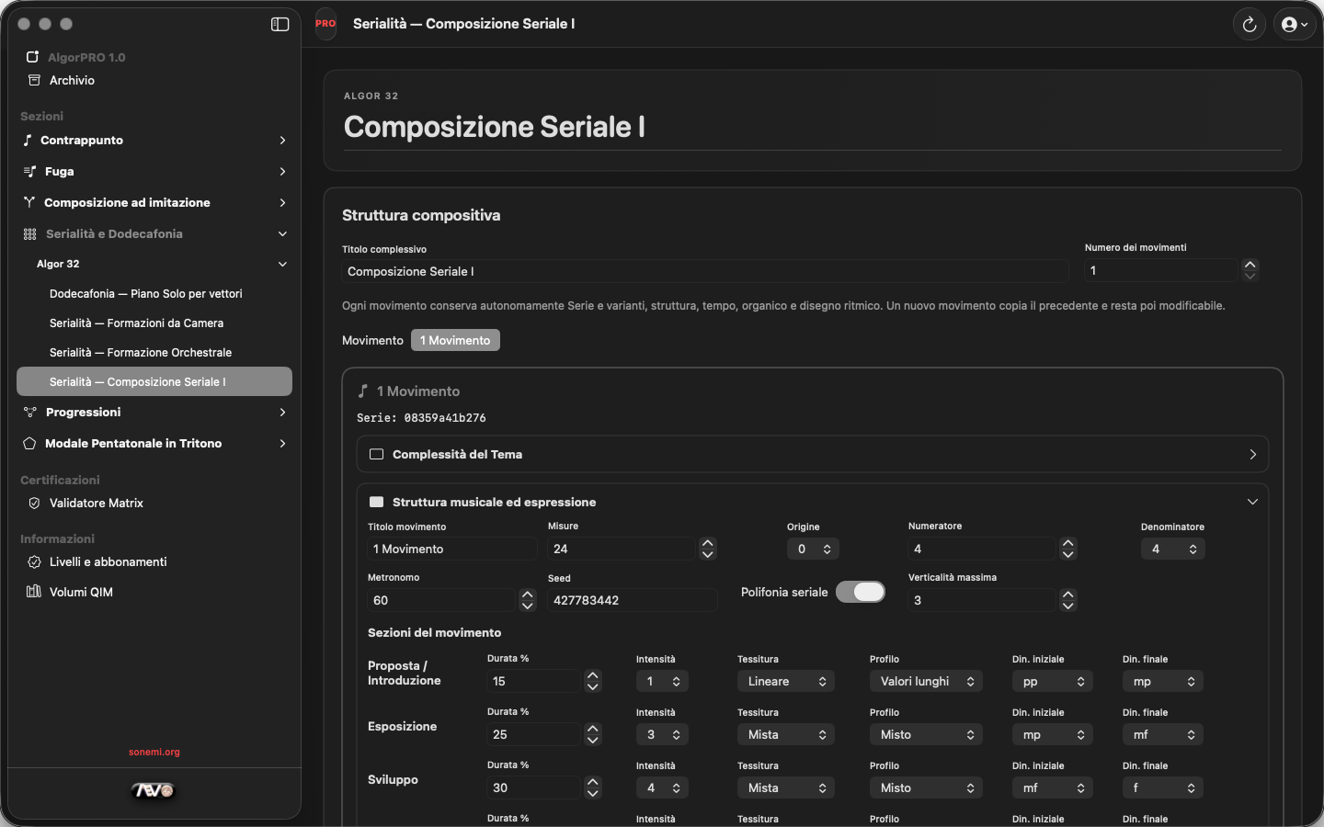Viewport: 1324px width, 827px height.
Task: Open the Denominatore dropdown
Action: (1173, 549)
